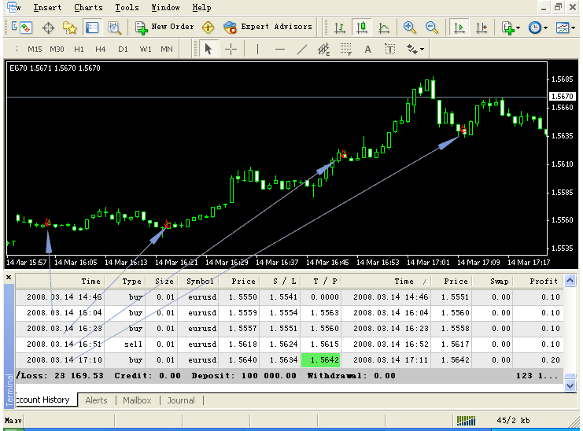Viewport: 583px width, 431px height.
Task: Switch to the Journal tab
Action: point(181,400)
